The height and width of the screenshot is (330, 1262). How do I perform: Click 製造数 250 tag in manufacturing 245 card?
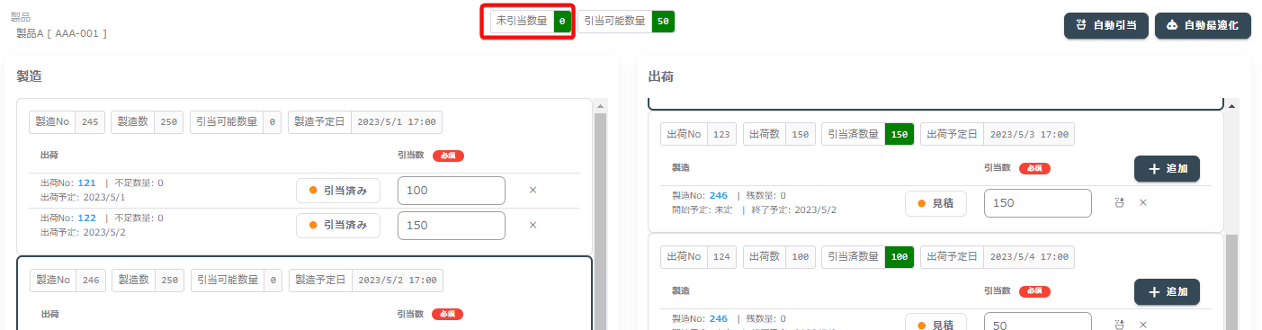pyautogui.click(x=148, y=122)
